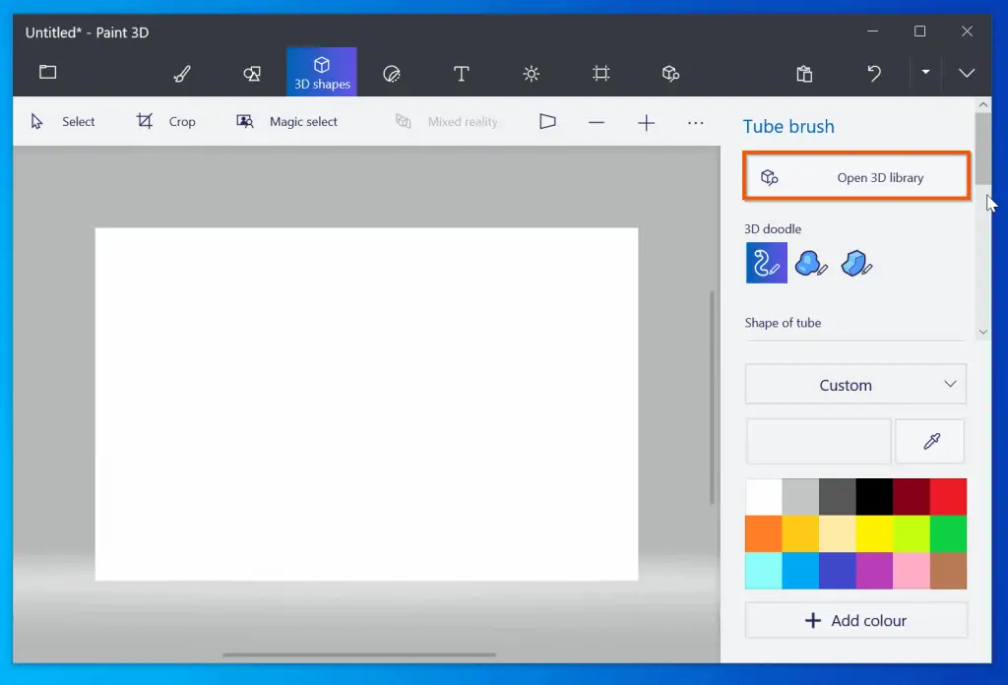1008x685 pixels.
Task: Open the Custom shape of tube dropdown
Action: (854, 384)
